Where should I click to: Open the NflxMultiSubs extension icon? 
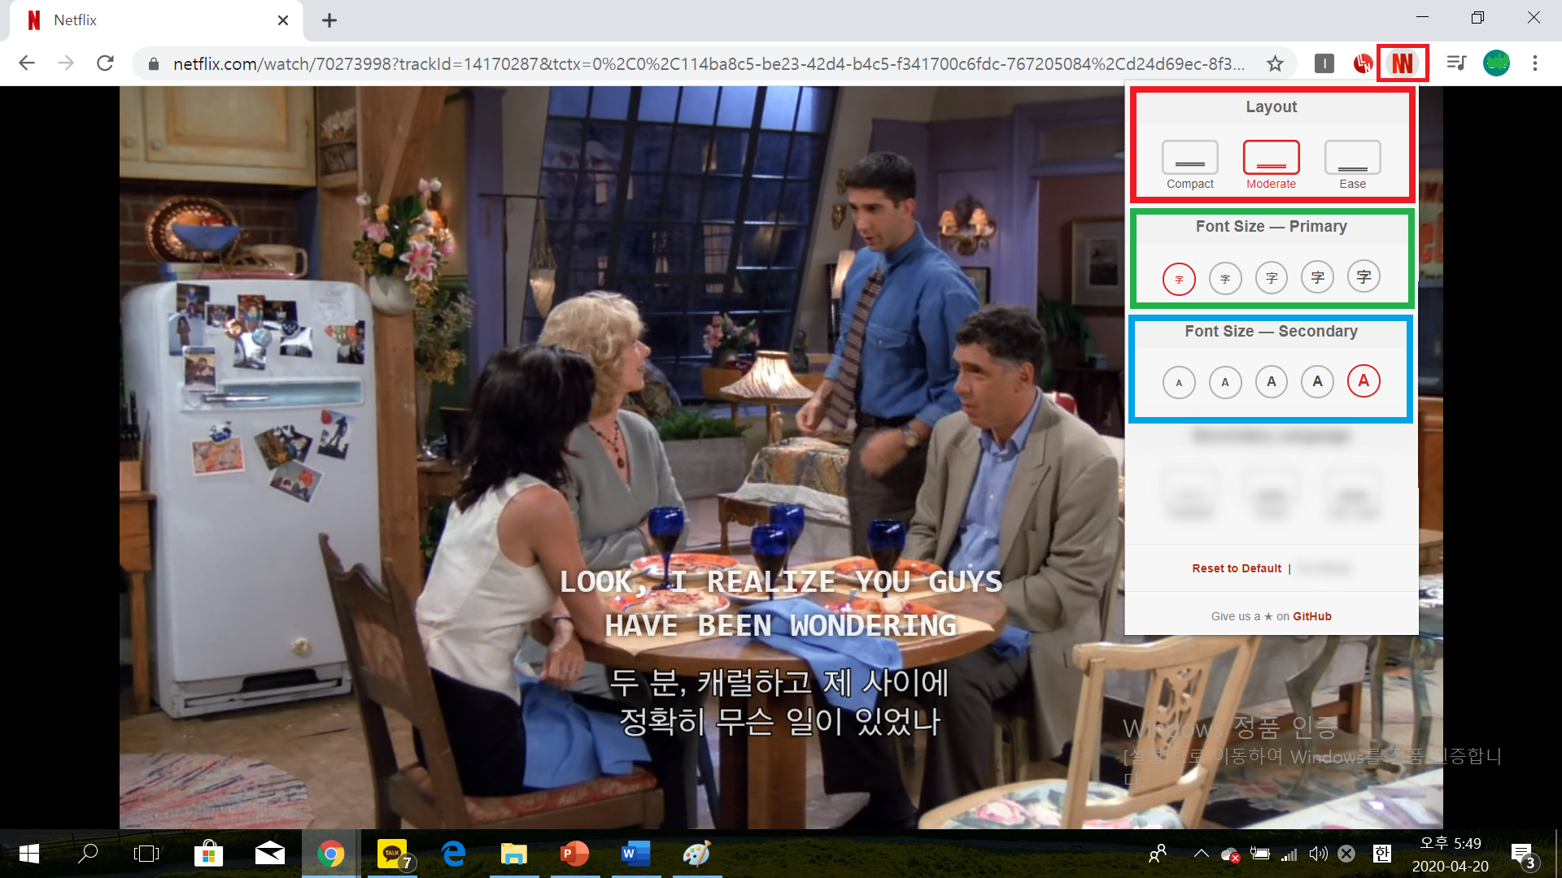(x=1402, y=63)
